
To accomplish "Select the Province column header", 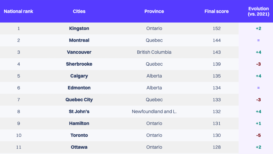I will click(x=154, y=11).
